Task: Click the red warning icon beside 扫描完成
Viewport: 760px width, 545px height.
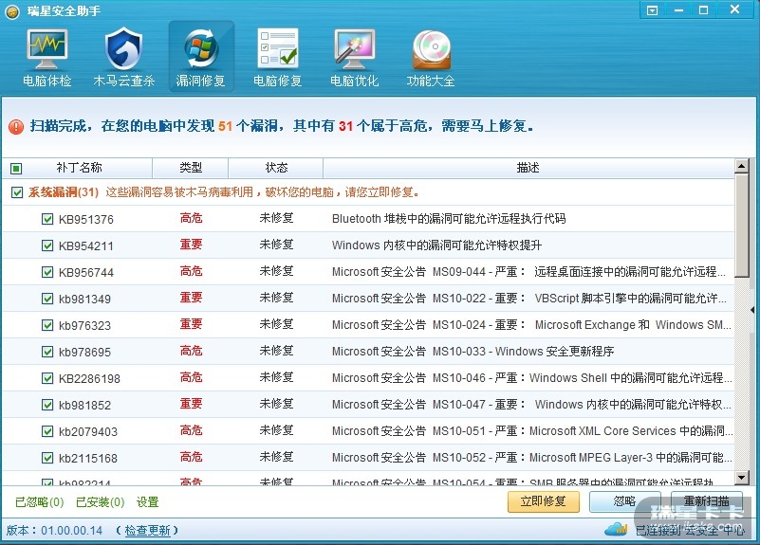Action: [x=16, y=126]
